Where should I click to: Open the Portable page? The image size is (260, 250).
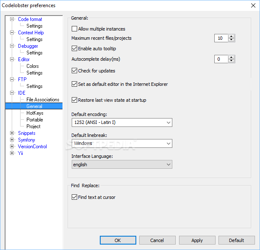pyautogui.click(x=35, y=120)
